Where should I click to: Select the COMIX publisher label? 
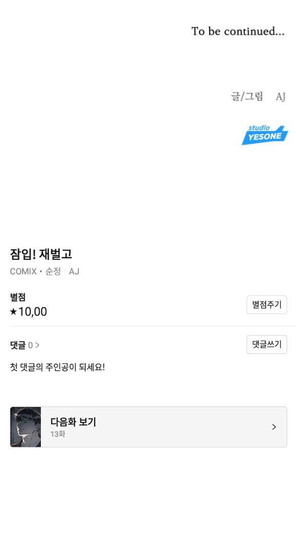pos(23,271)
